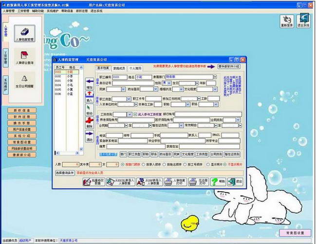Click 操作手册 button
This screenshot has width=316, height=244.
[x=22, y=123]
